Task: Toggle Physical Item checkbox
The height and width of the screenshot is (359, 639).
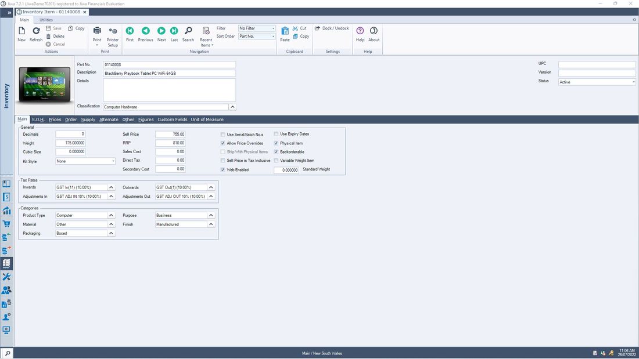Action: pyautogui.click(x=277, y=143)
